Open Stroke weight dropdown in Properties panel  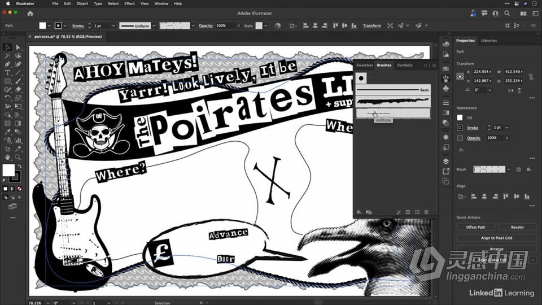(x=507, y=128)
